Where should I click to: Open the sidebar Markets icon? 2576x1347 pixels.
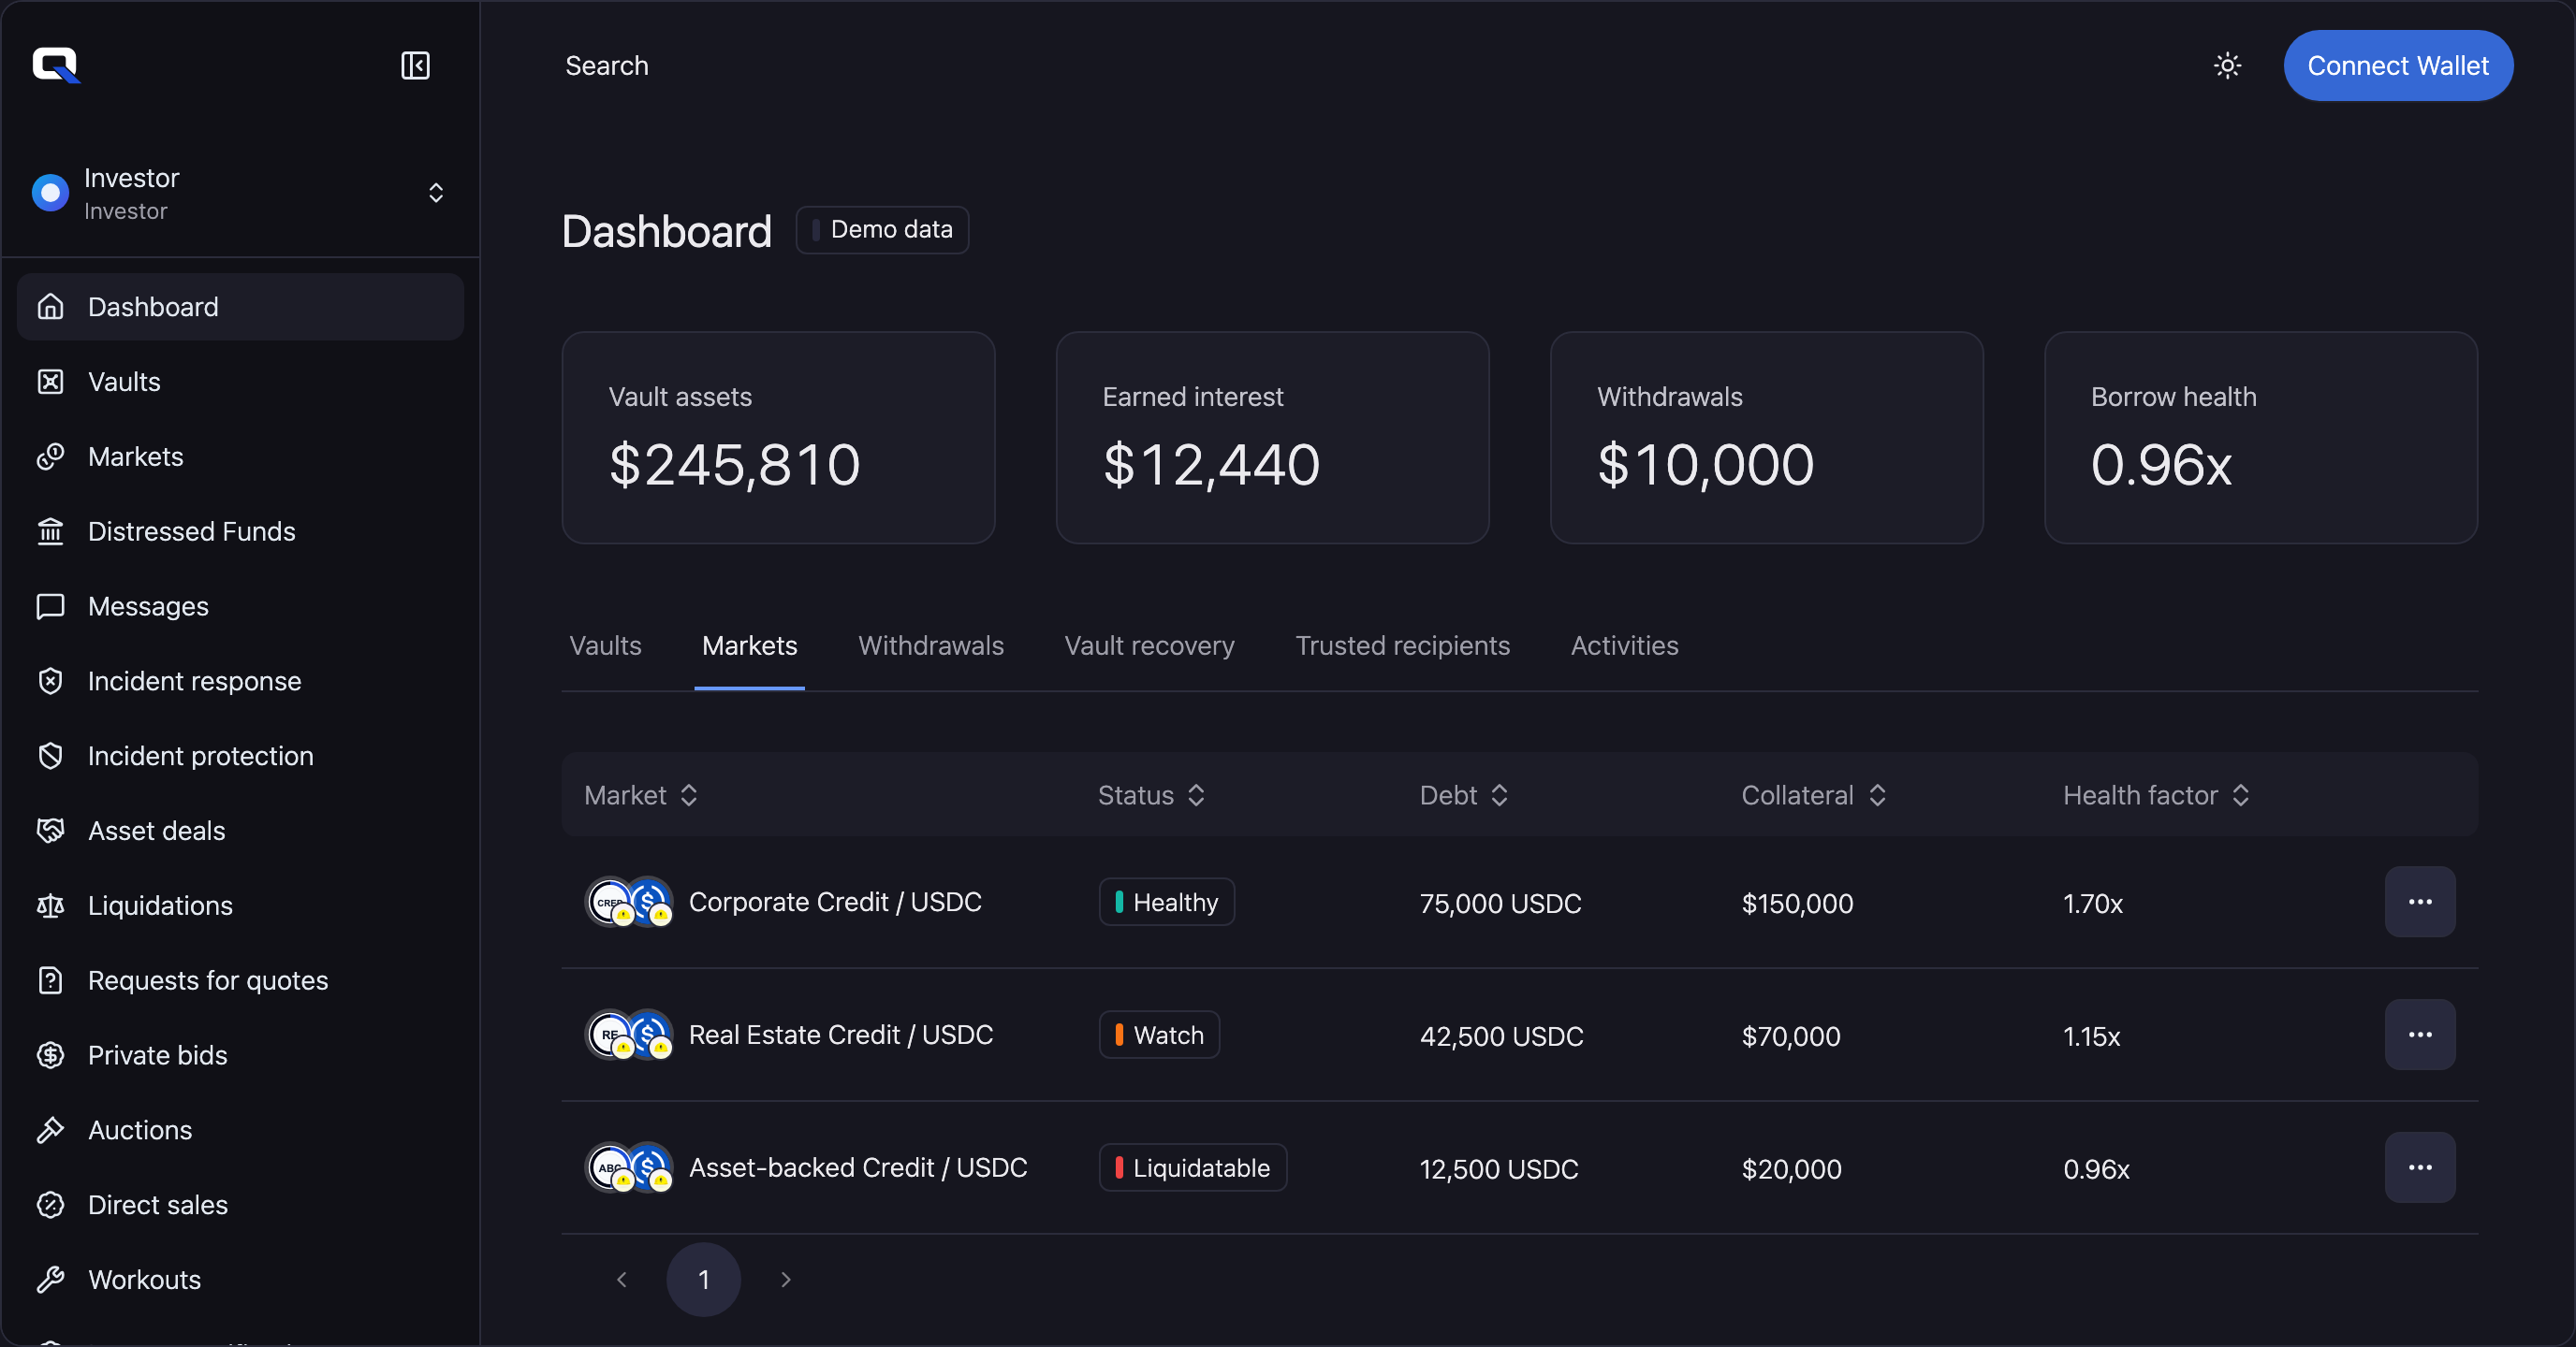pyautogui.click(x=51, y=456)
